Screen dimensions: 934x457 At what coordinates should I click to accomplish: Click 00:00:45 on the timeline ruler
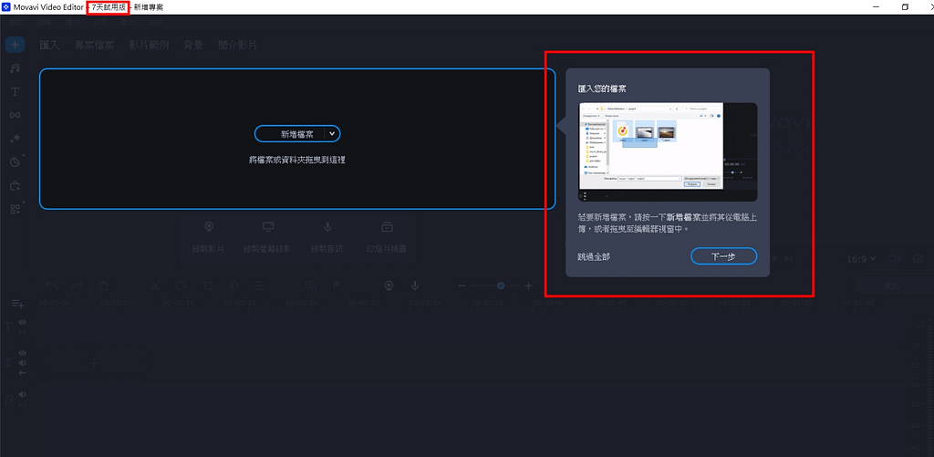[611, 303]
